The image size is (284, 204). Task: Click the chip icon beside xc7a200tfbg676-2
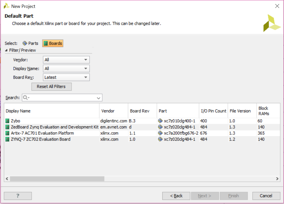point(160,133)
